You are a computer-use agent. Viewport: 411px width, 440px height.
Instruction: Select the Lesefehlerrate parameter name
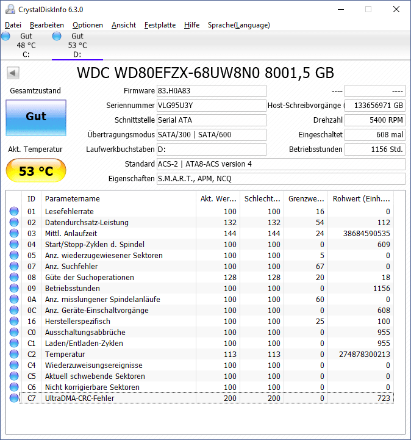click(x=70, y=211)
